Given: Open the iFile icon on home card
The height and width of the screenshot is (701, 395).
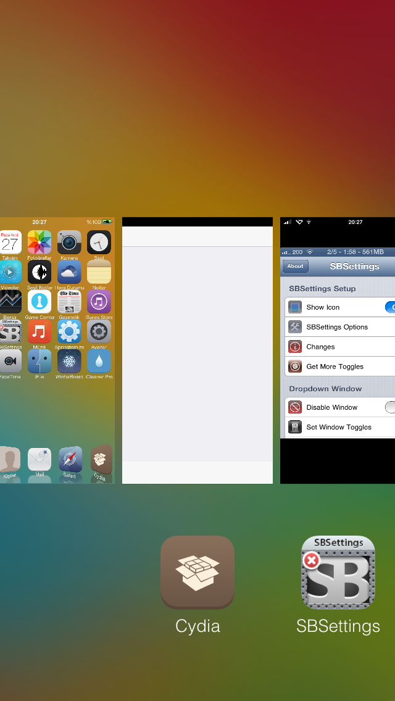Looking at the screenshot, I should pyautogui.click(x=39, y=361).
